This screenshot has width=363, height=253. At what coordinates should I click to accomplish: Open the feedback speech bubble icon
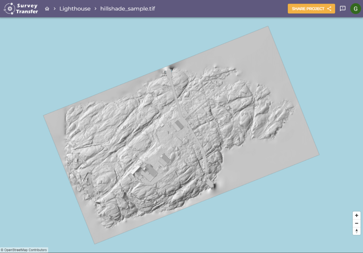(342, 8)
